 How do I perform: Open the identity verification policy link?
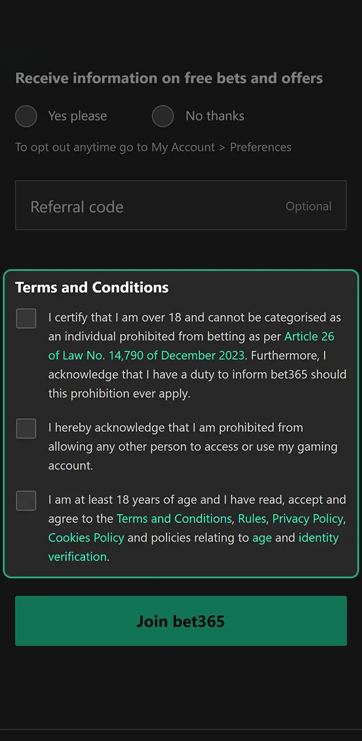tap(318, 538)
